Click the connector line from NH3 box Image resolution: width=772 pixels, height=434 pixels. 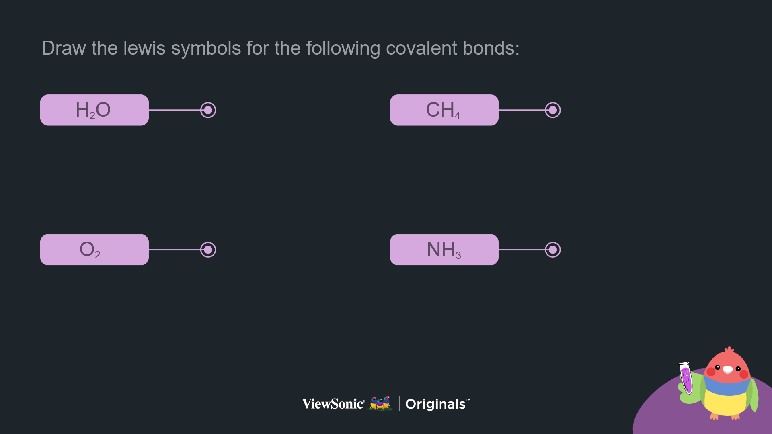(522, 250)
